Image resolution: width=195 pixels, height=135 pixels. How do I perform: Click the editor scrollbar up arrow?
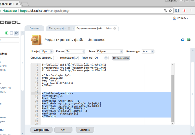172,65
